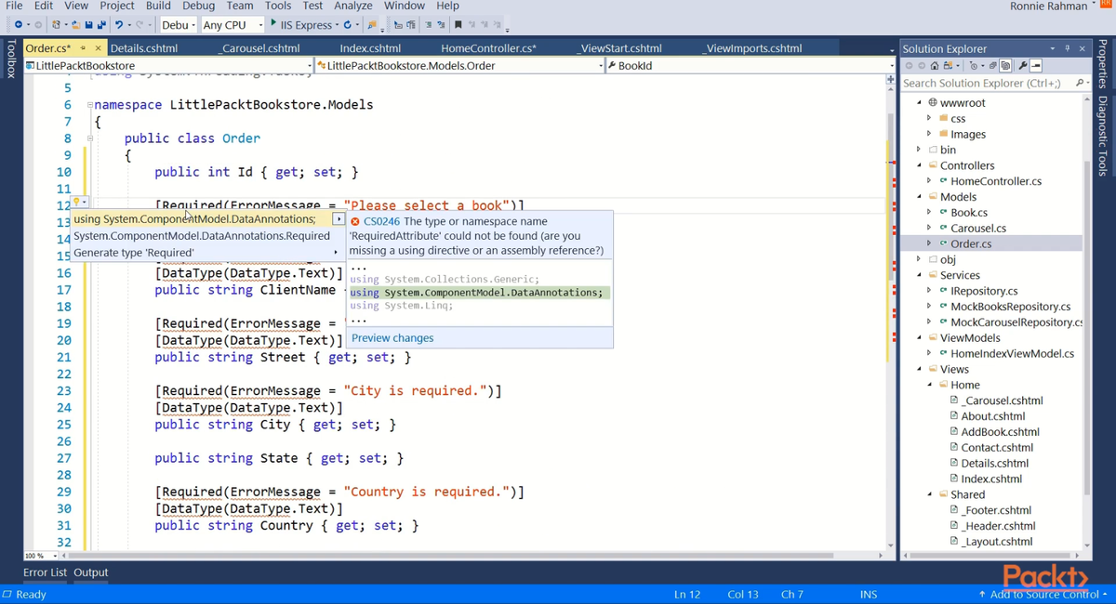Click the pin icon of Solution Explorer
Viewport: 1116px width, 604px height.
pos(1067,48)
